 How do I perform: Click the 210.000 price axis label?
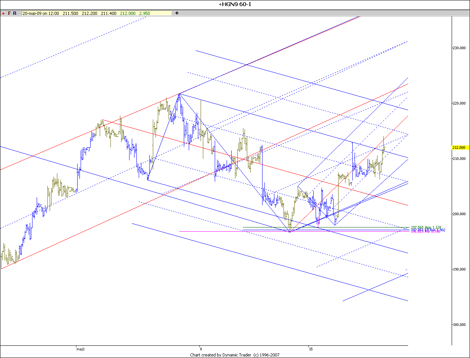(x=459, y=159)
